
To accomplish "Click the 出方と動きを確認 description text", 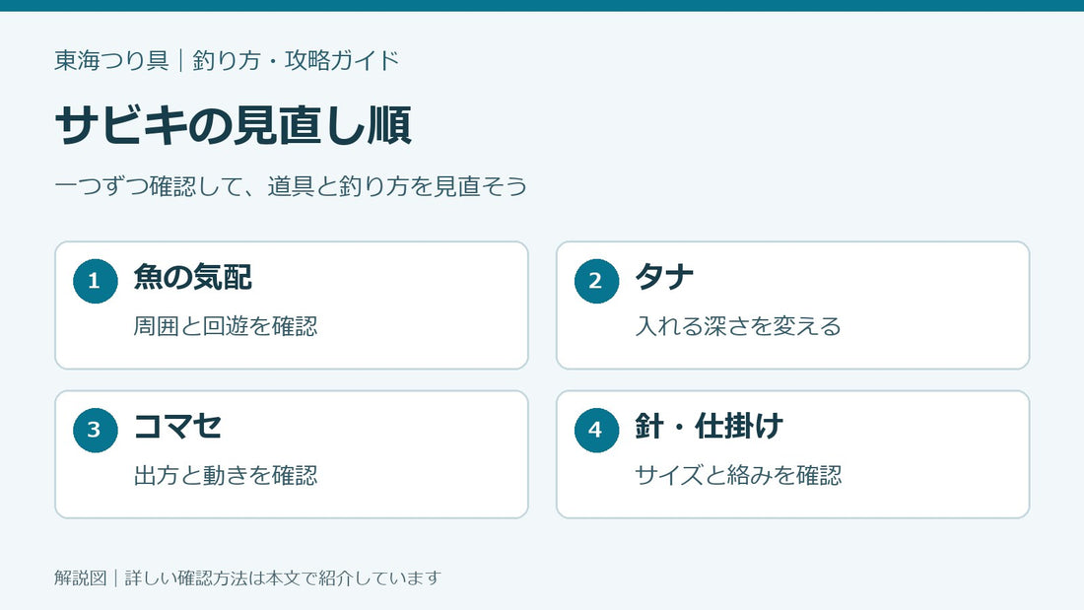I will [x=226, y=475].
